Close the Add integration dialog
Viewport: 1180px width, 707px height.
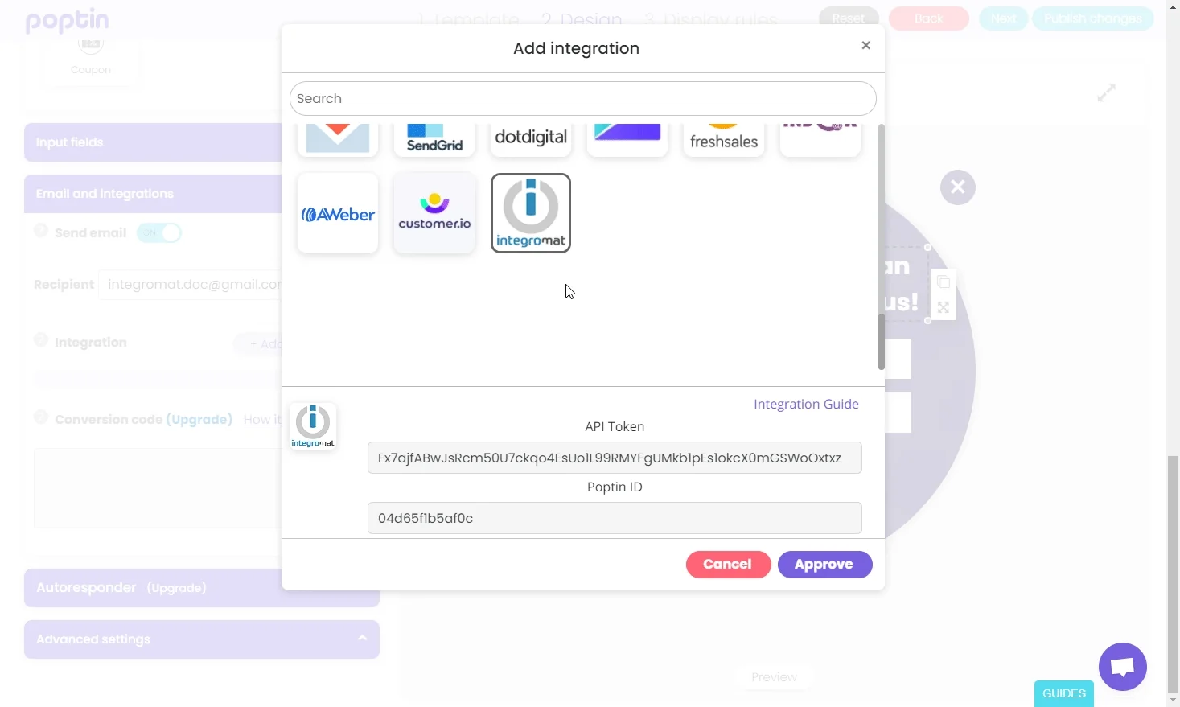(x=866, y=45)
